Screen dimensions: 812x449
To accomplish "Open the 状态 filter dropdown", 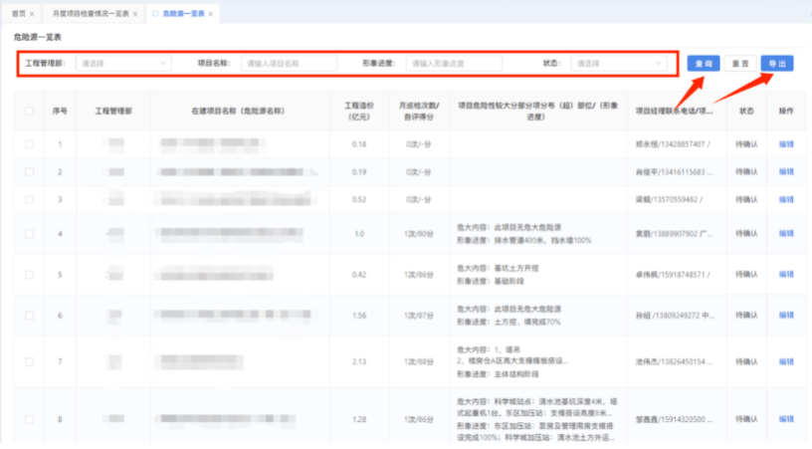I will (x=617, y=63).
